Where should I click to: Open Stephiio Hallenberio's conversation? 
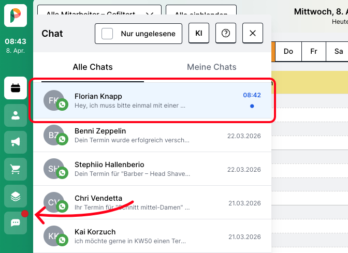(152, 169)
